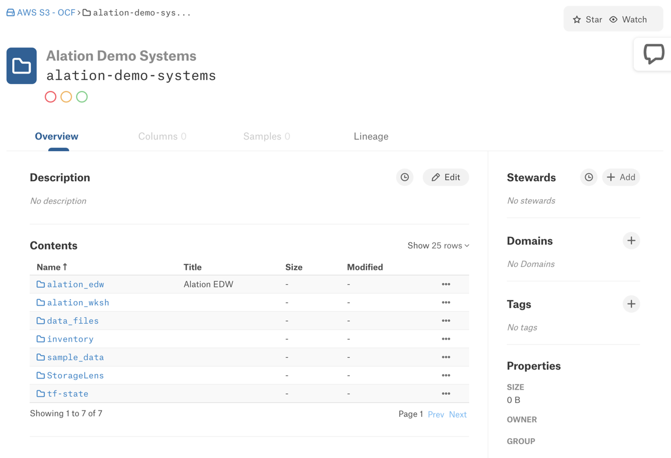This screenshot has width=671, height=458.
Task: Open the AWS S3 - OCF breadcrumb link
Action: click(x=41, y=13)
